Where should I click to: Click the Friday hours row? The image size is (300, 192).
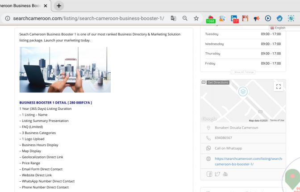[243, 63]
